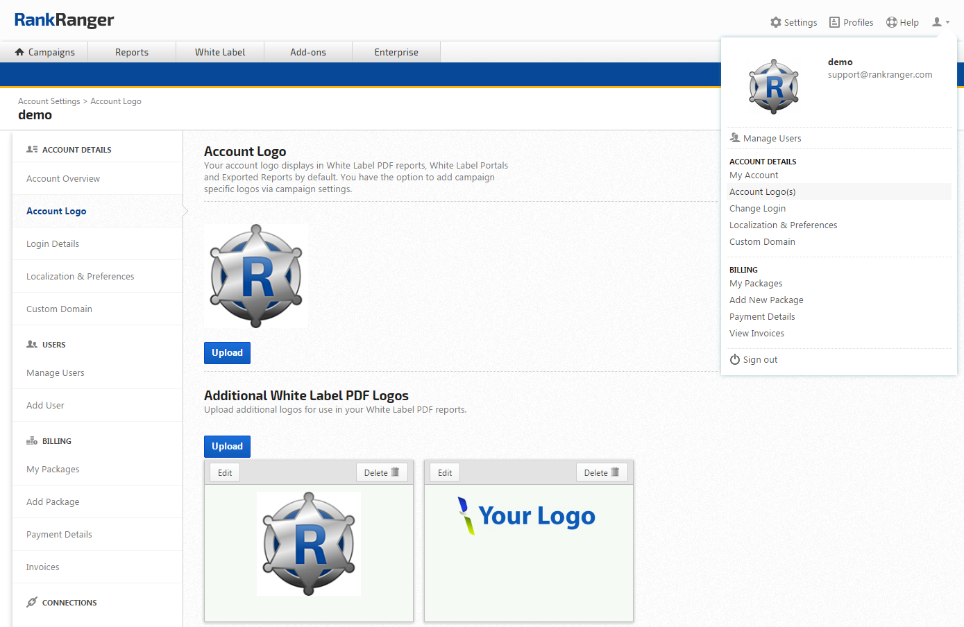Viewport: 964px width, 627px height.
Task: Click the Help lifebuoy icon
Action: 891,22
